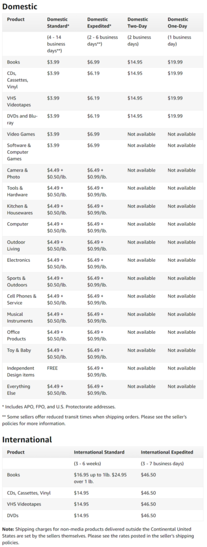Click the Domestic section heading
Screen dimensions: 207x547
point(20,6)
